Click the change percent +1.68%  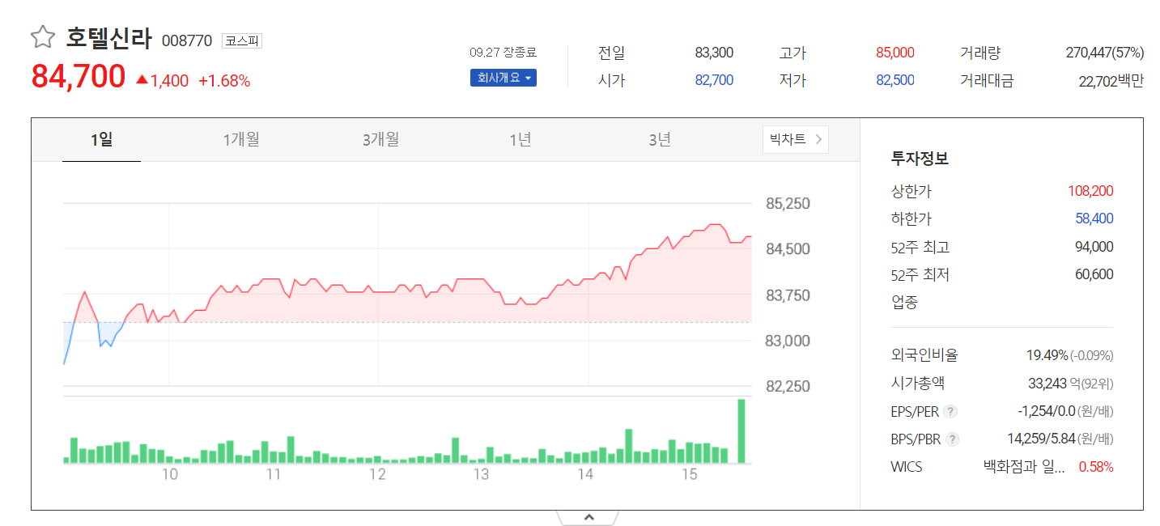pos(224,81)
